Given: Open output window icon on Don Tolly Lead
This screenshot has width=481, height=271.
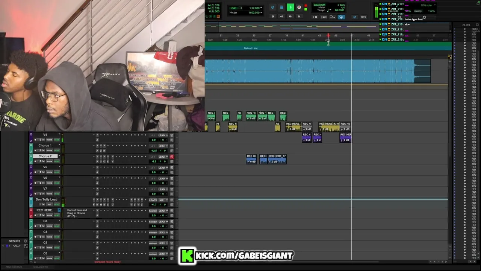Looking at the screenshot, I should (172, 200).
